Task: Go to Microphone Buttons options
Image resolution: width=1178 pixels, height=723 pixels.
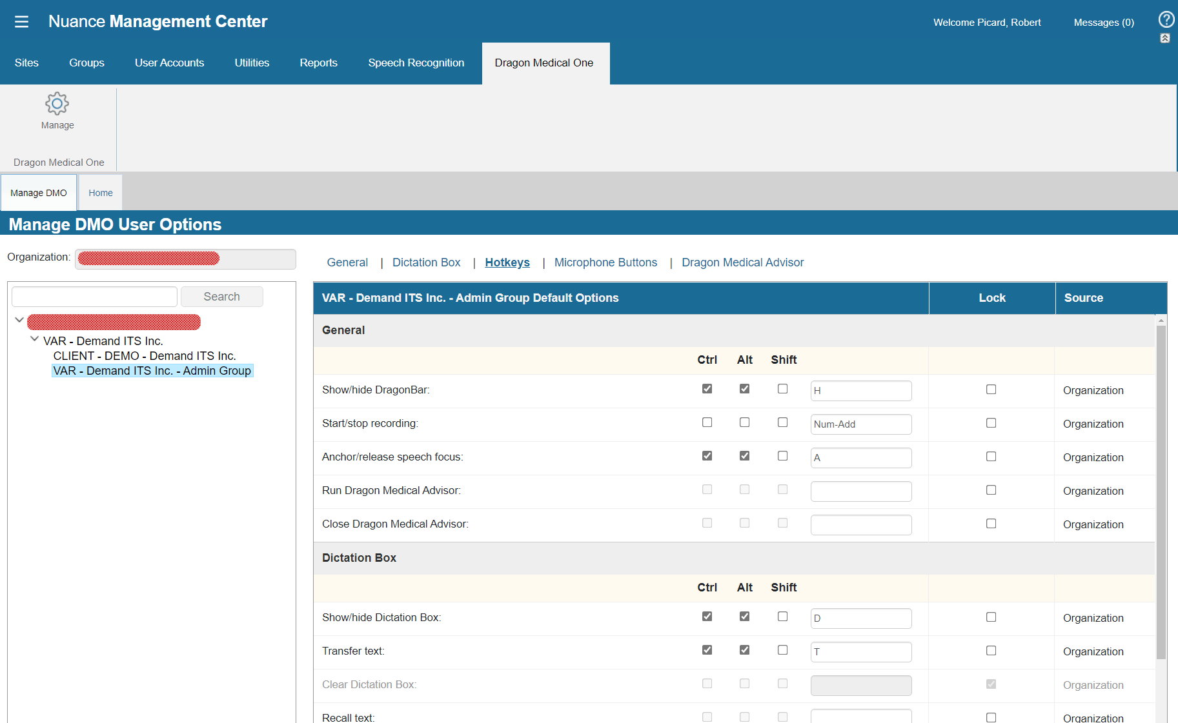Action: click(x=605, y=262)
